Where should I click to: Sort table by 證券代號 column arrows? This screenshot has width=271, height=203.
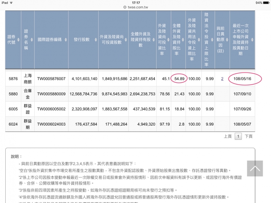[x=18, y=39]
